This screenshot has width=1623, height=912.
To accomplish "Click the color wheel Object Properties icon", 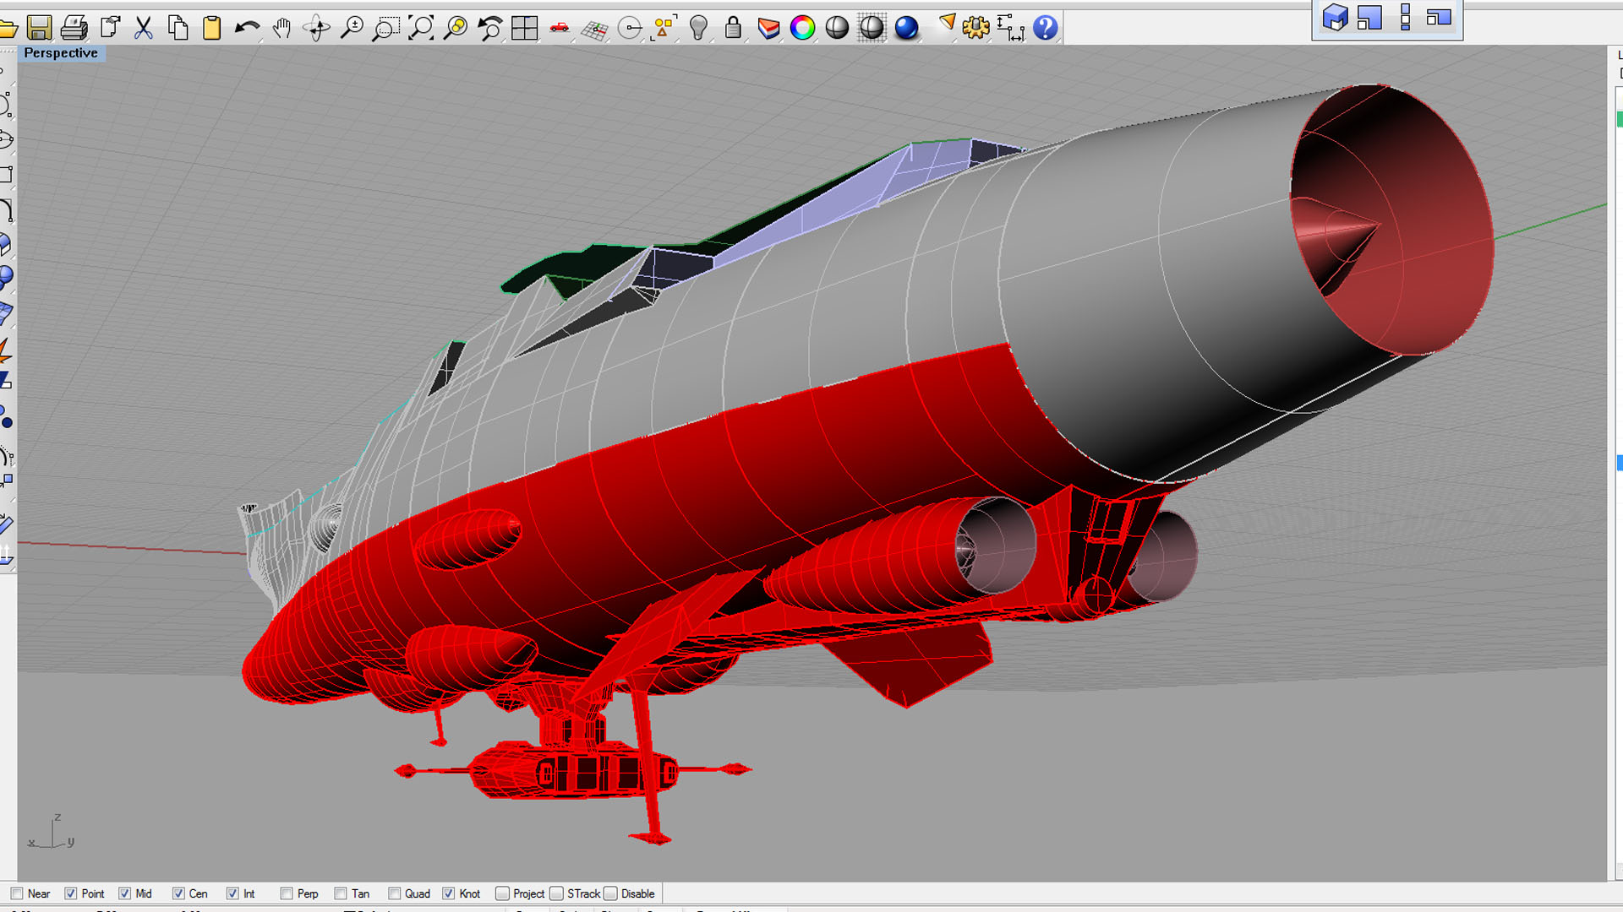I will (802, 28).
